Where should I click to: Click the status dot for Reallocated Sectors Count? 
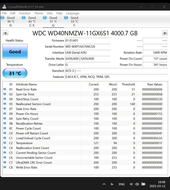pos(5,104)
